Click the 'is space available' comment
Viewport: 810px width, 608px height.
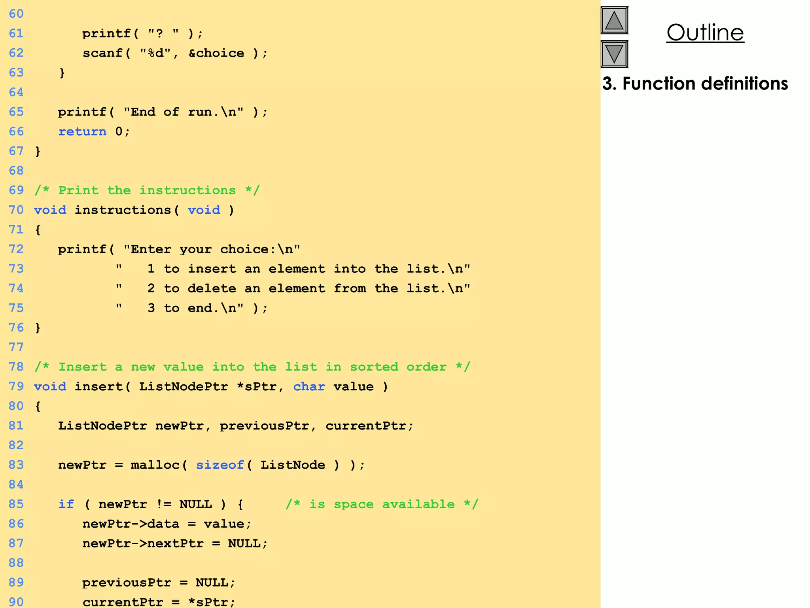pyautogui.click(x=382, y=504)
